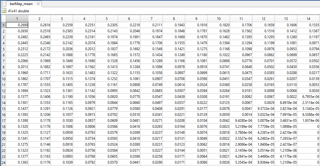Select row header 13

point(3,97)
